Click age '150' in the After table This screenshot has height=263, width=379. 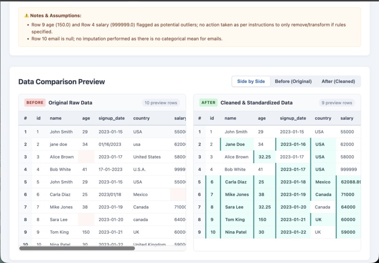(x=262, y=220)
